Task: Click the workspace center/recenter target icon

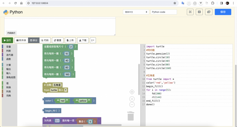Action: (x=132, y=92)
